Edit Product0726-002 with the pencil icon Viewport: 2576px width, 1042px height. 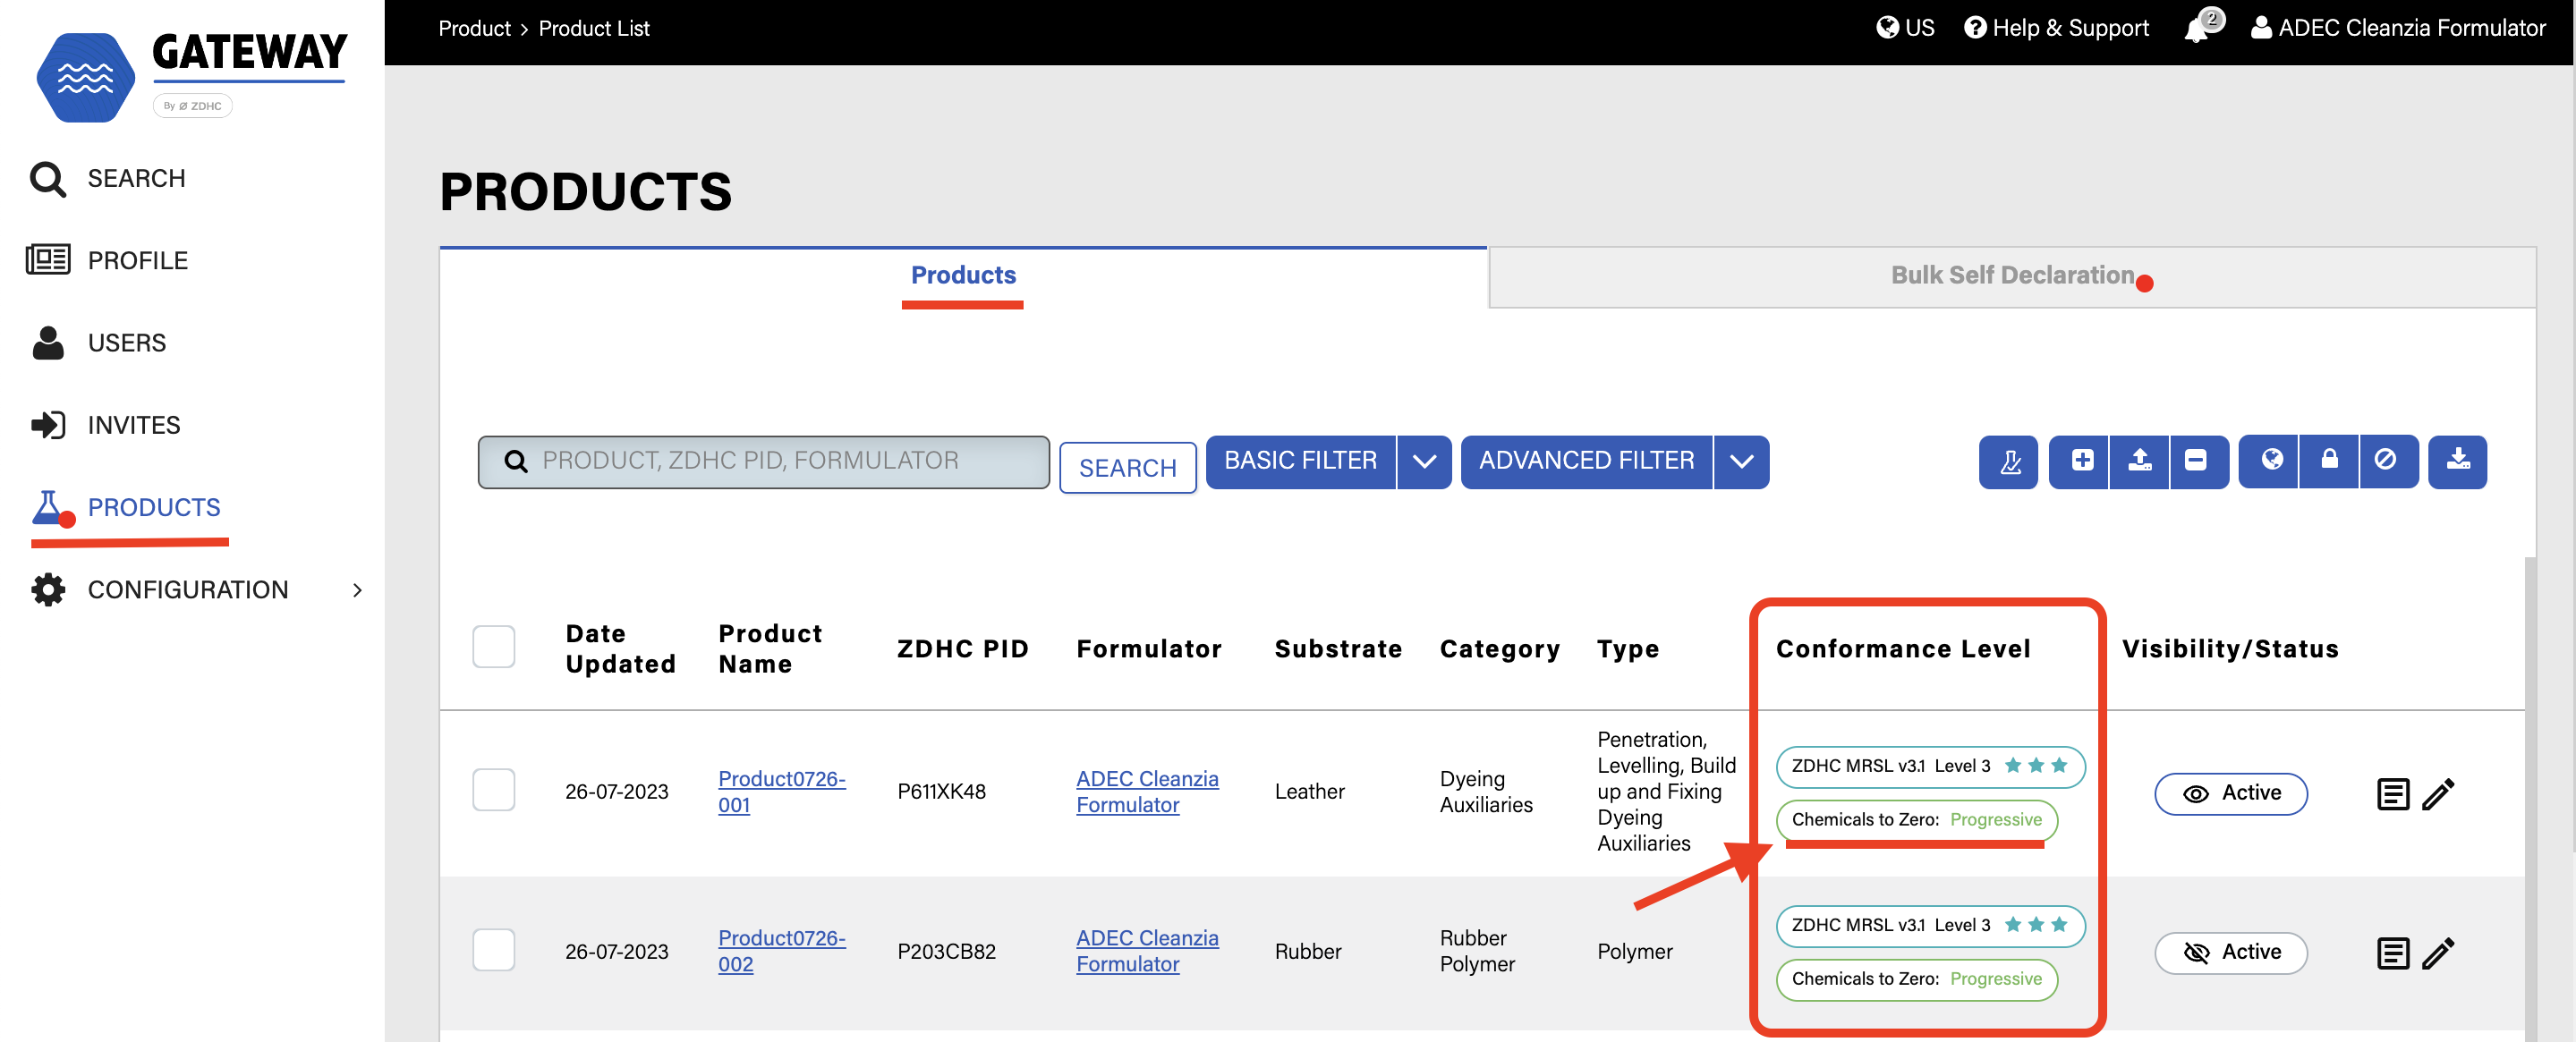[x=2439, y=953]
